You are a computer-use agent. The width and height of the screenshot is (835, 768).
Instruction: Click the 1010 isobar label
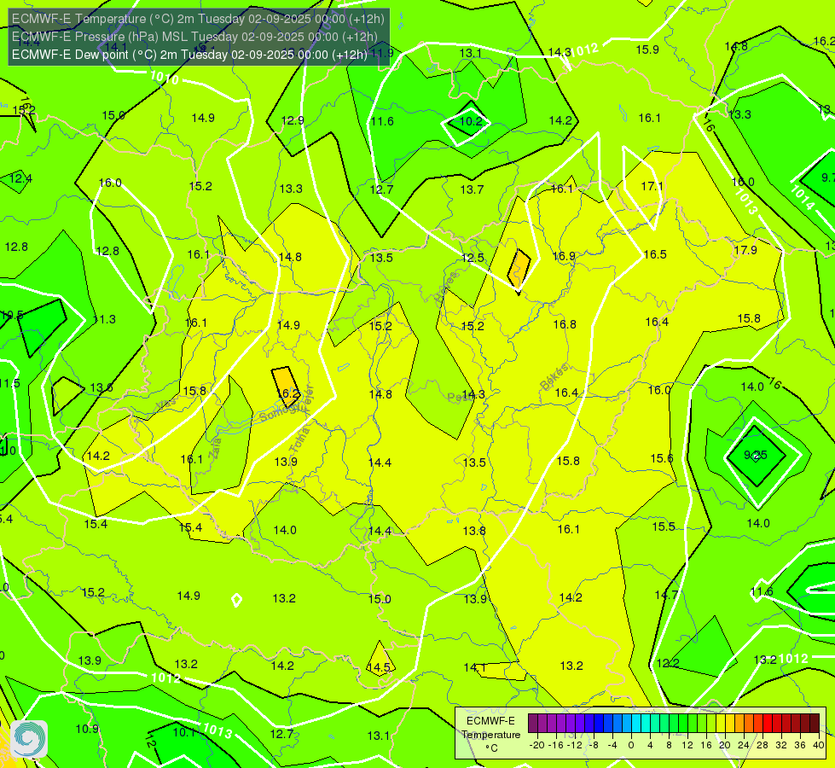click(x=165, y=79)
